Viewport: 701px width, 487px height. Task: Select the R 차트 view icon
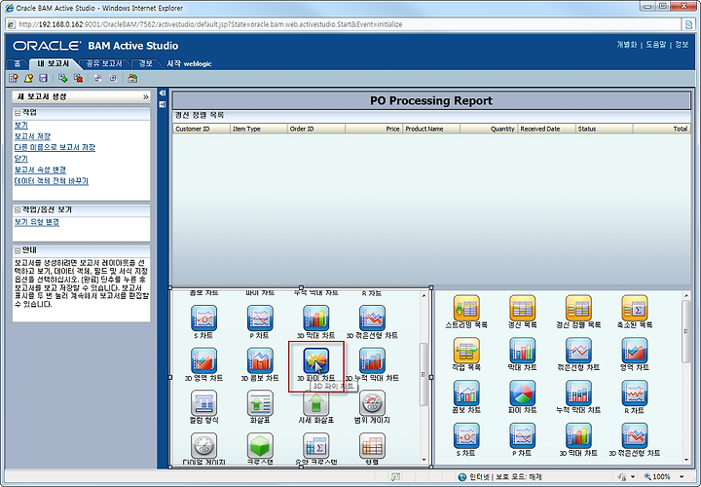coord(635,393)
